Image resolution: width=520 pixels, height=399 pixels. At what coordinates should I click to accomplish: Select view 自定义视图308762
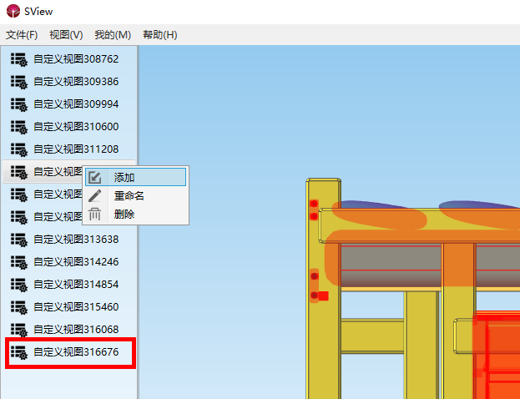tap(69, 59)
